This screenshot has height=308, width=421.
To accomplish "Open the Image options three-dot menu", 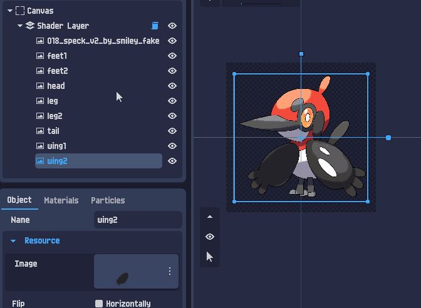I will click(170, 271).
